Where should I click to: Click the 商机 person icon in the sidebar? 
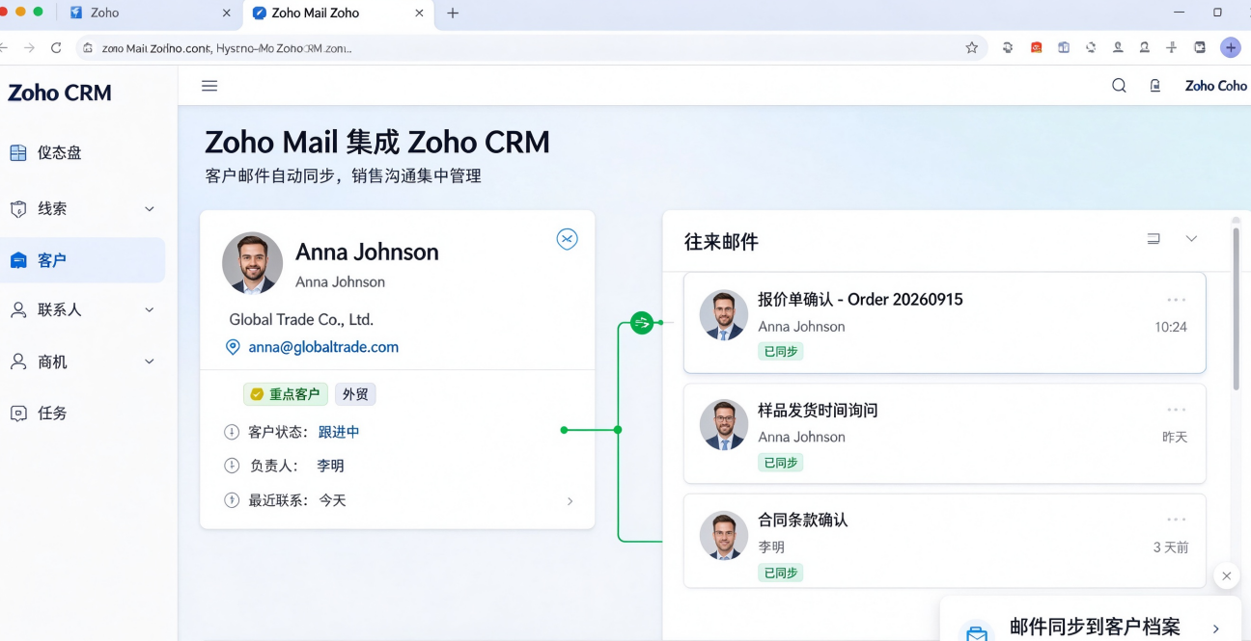(18, 361)
